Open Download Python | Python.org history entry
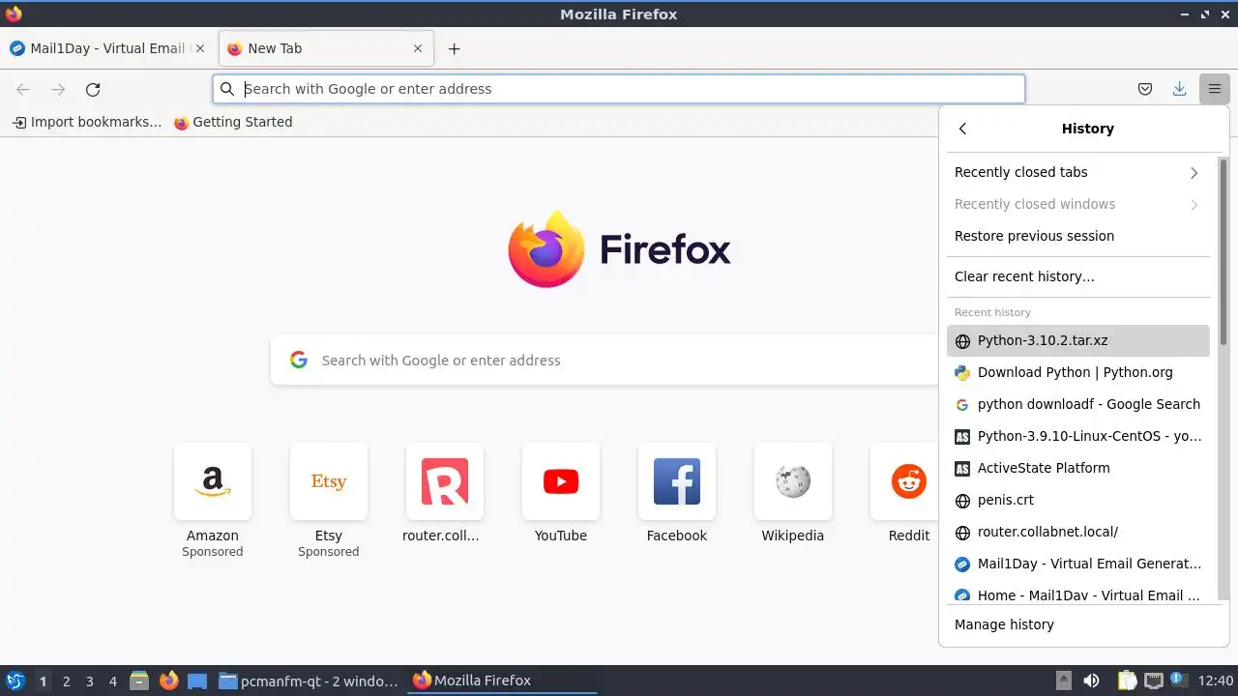The image size is (1238, 696). point(1078,372)
